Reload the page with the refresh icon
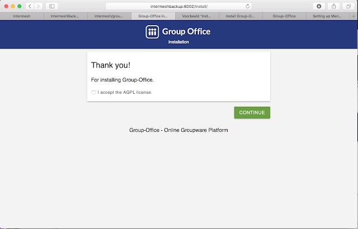This screenshot has width=358, height=229. [x=248, y=6]
